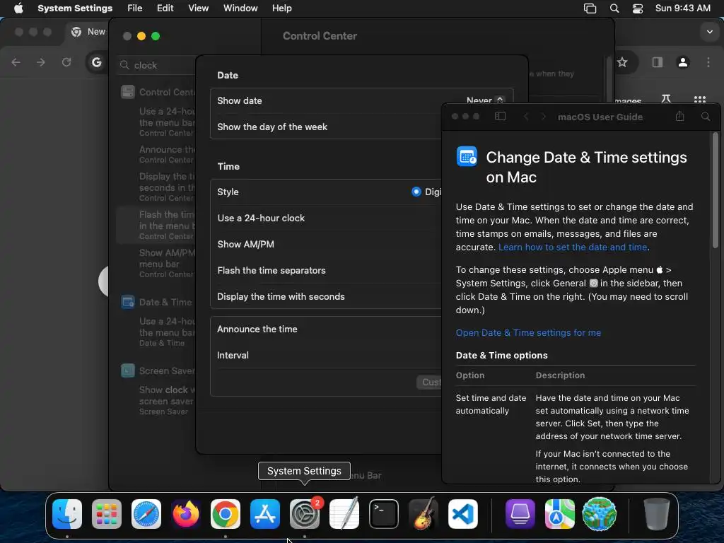This screenshot has width=724, height=543.
Task: Open the Apple menu
Action: [18, 8]
